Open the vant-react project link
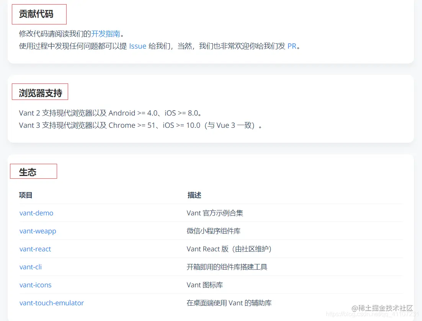This screenshot has width=422, height=321. (35, 249)
